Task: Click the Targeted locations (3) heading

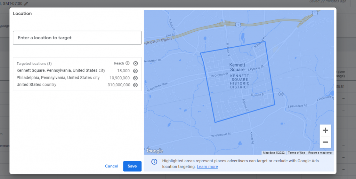Action: (34, 64)
